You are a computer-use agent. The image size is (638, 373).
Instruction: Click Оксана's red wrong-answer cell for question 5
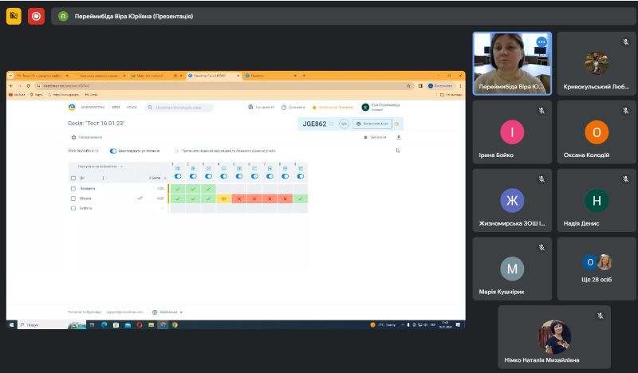[239, 198]
